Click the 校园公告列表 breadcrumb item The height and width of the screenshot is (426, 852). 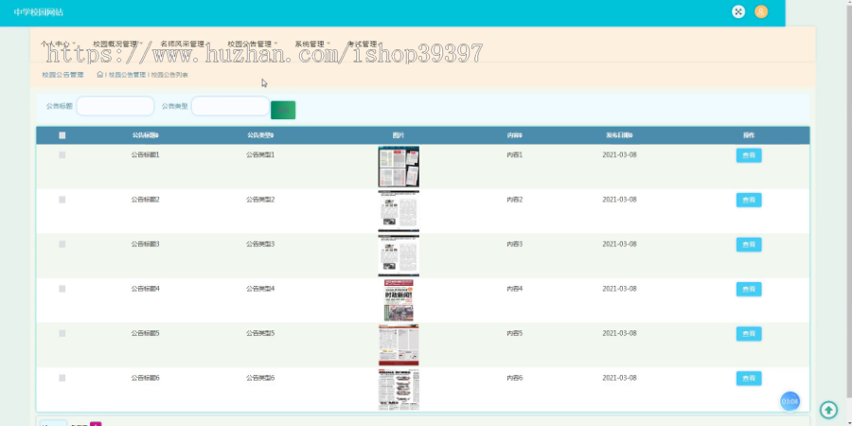(x=169, y=75)
